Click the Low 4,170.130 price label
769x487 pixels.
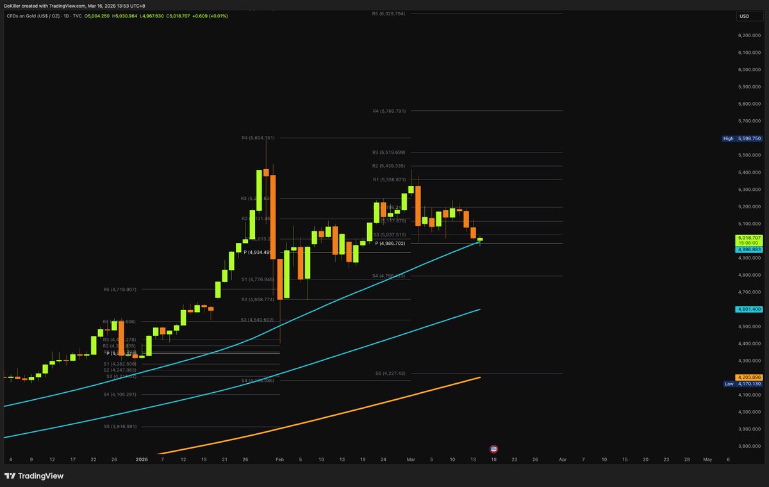point(743,384)
